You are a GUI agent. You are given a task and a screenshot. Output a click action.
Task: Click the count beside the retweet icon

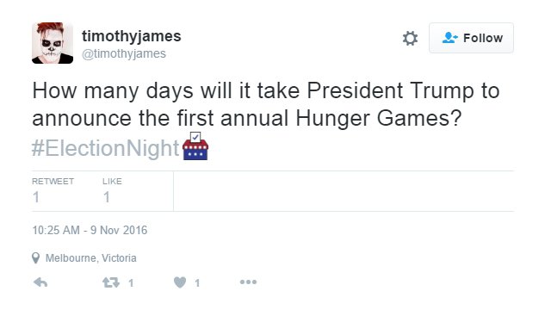pos(131,283)
